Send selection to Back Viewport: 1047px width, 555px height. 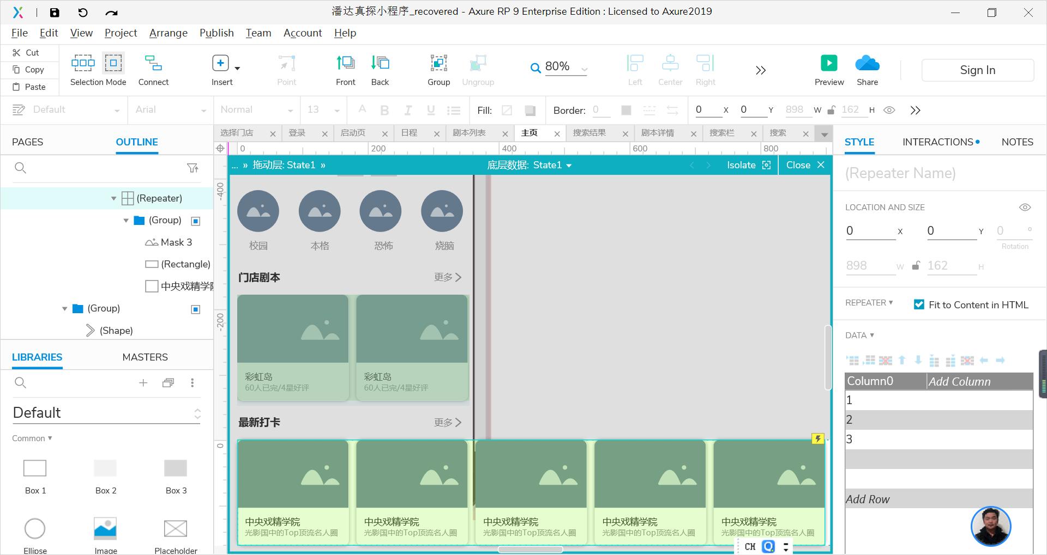point(380,63)
